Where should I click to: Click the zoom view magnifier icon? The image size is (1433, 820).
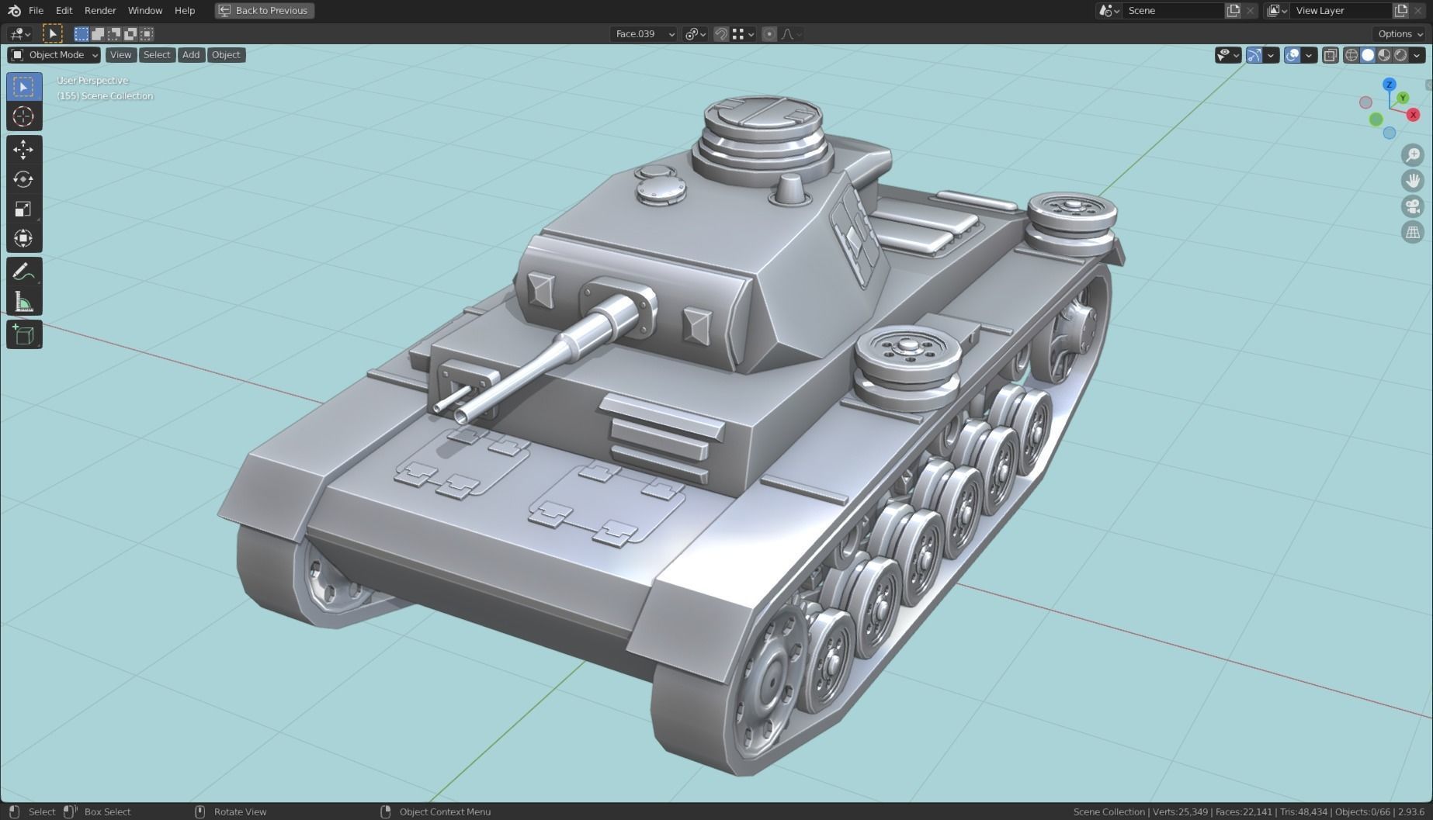[1413, 154]
